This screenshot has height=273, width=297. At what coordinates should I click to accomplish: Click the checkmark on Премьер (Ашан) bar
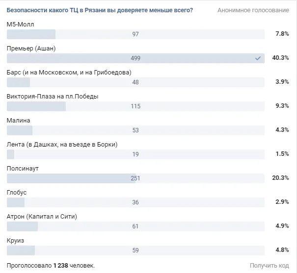pyautogui.click(x=258, y=58)
